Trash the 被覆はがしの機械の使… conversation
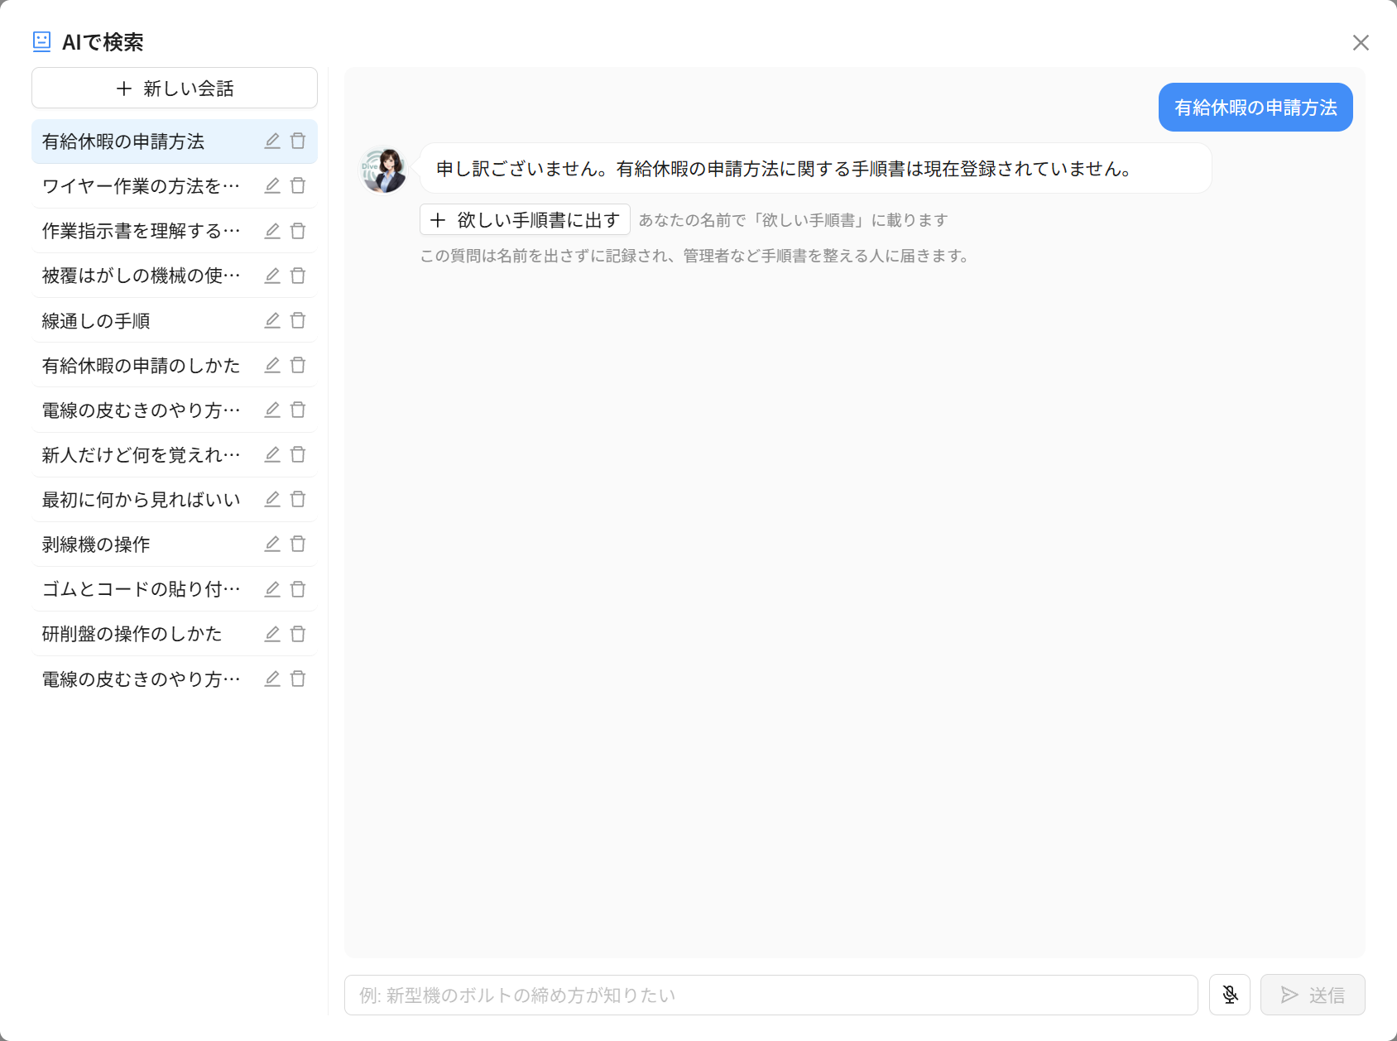Screen dimensions: 1397x1041 coord(298,276)
